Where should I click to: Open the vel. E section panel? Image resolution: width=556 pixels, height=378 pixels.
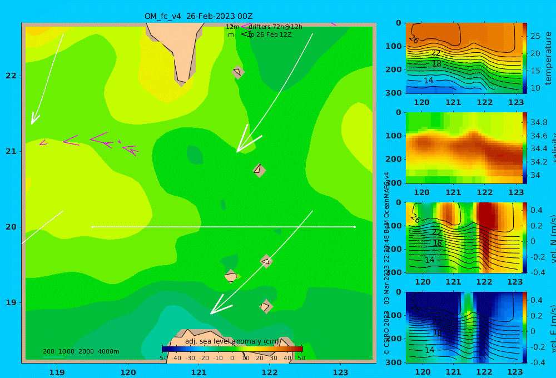464,327
